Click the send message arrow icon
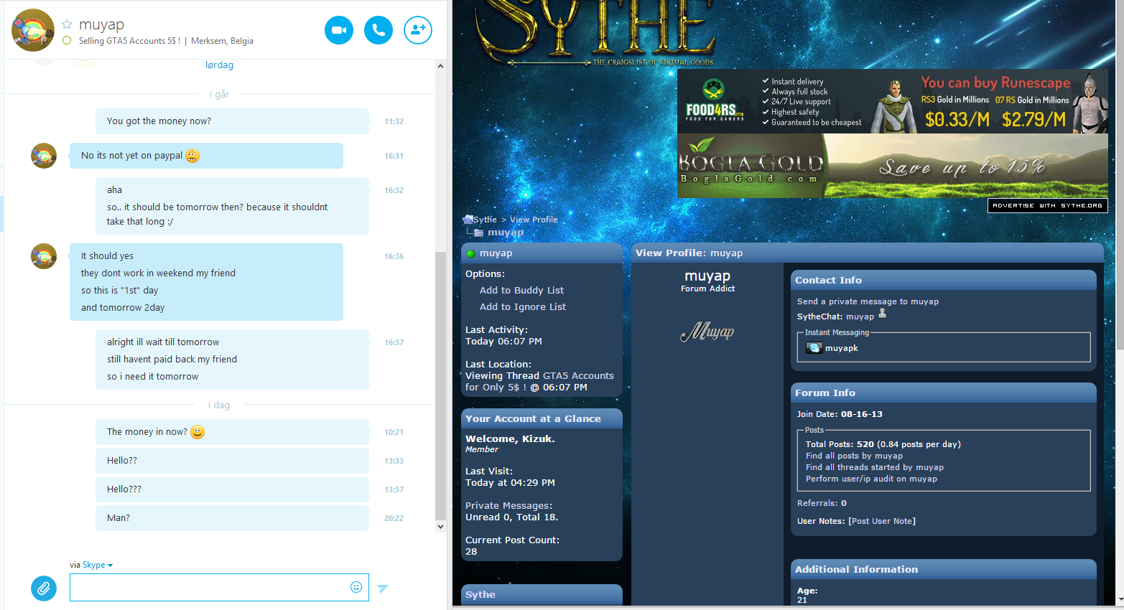This screenshot has width=1124, height=610. click(383, 588)
